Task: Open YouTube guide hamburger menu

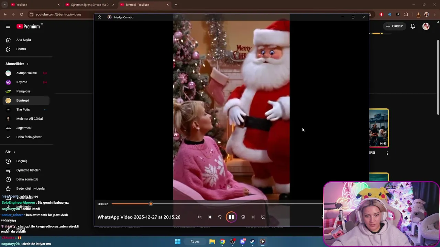Action: coord(8,26)
